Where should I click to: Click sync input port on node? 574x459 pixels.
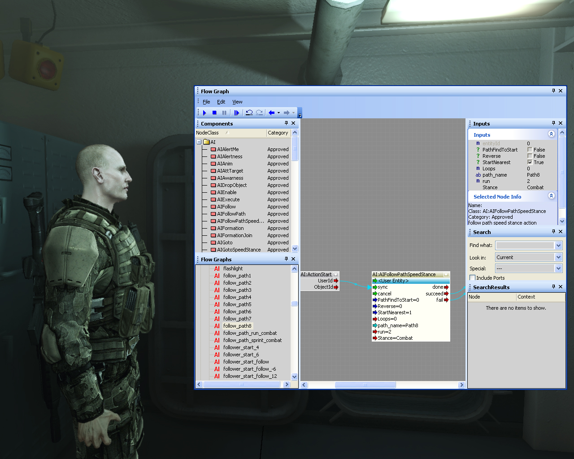[x=375, y=287]
